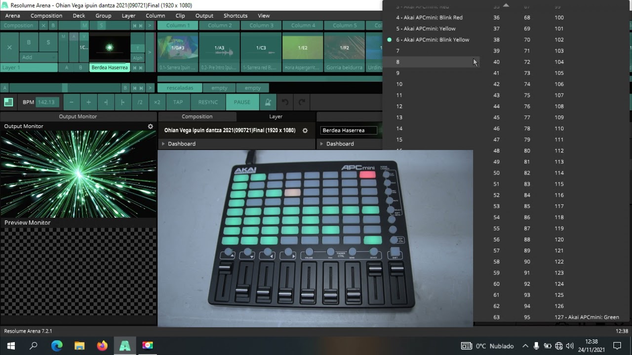The width and height of the screenshot is (632, 355).
Task: Assign Layer 1 to crossfader B
Action: [x=80, y=68]
